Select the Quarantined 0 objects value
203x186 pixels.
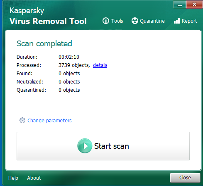pos(69,90)
